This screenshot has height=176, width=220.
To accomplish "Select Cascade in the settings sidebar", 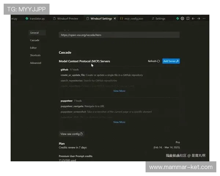I will [x=35, y=40].
